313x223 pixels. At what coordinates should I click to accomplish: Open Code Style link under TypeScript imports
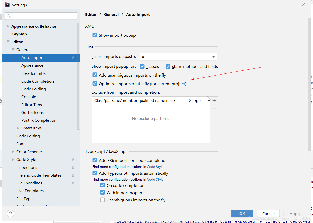[155, 179]
